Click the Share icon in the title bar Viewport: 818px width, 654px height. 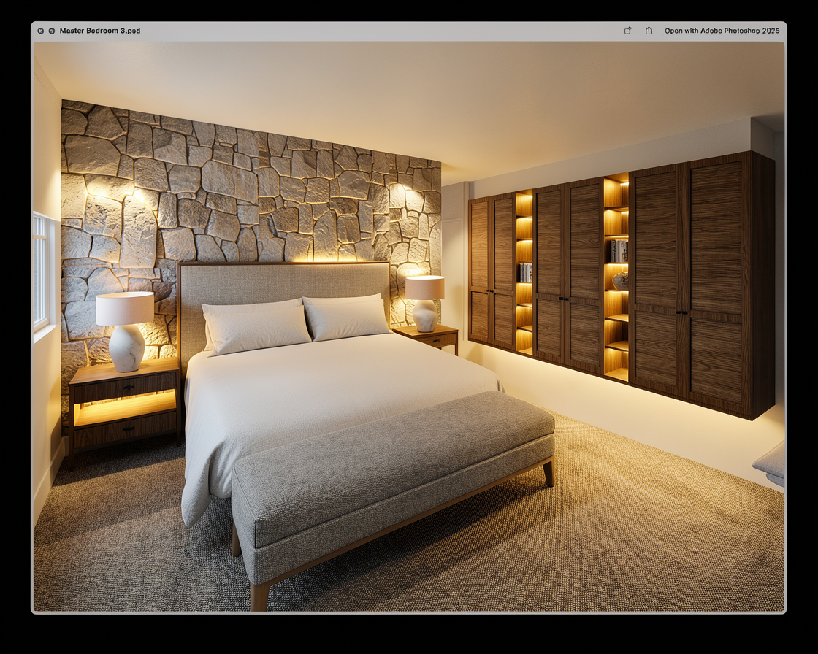[x=649, y=31]
